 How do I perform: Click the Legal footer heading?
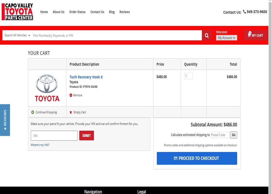[x=142, y=192]
